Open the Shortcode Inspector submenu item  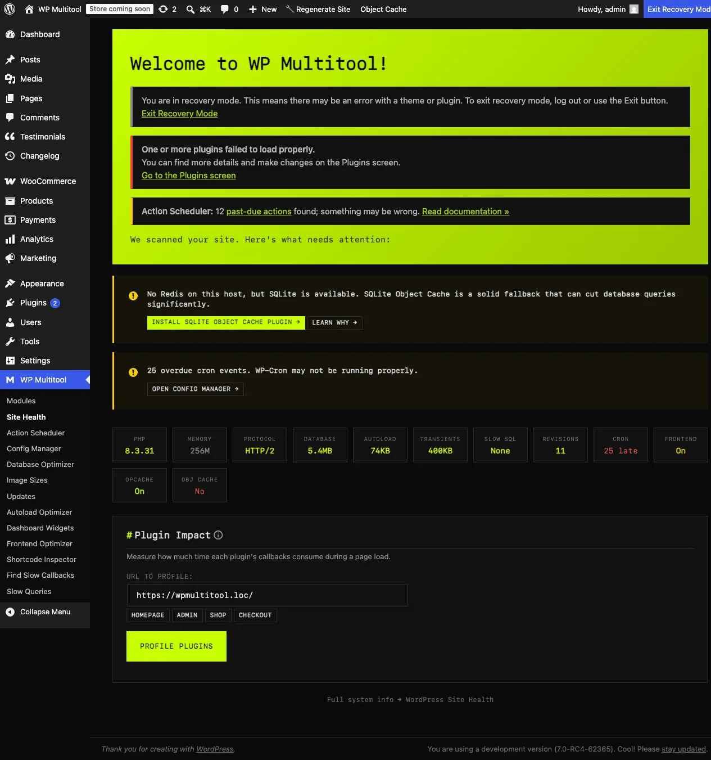pos(42,560)
